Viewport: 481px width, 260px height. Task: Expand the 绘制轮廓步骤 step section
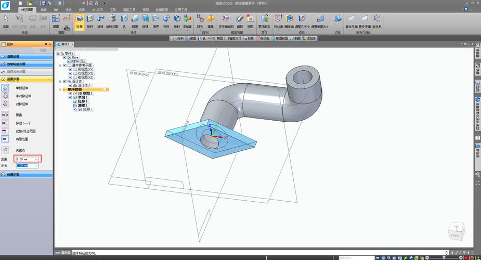(x=27, y=64)
